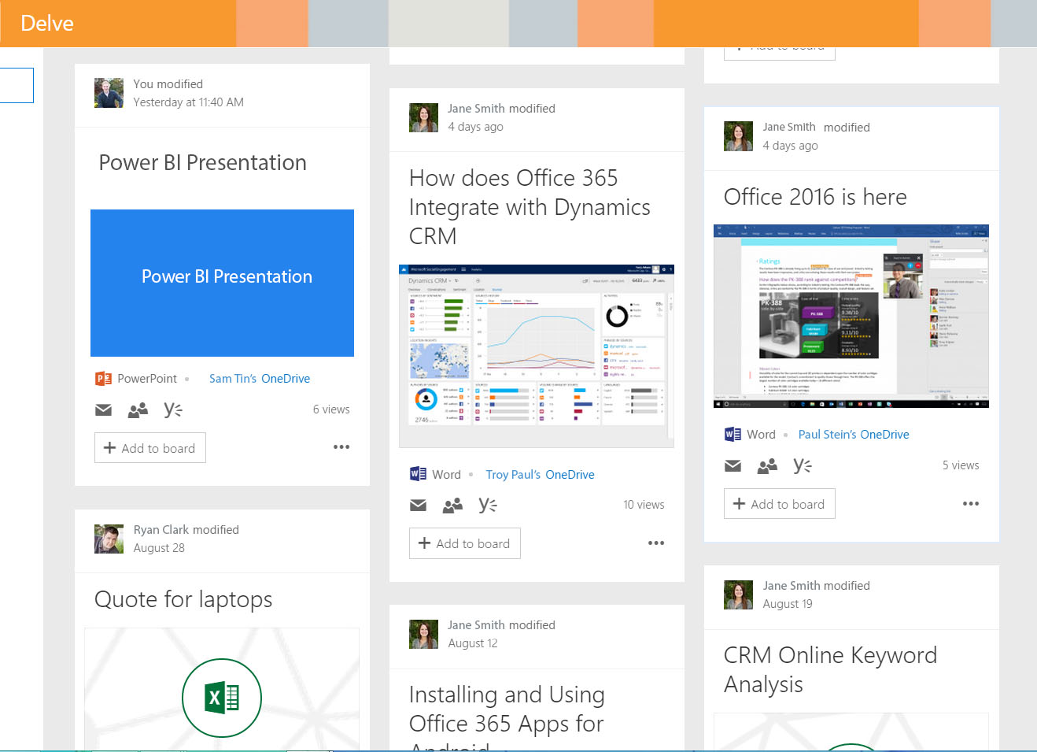Add Dynamics CRM document to a board
Viewport: 1037px width, 752px height.
click(465, 543)
